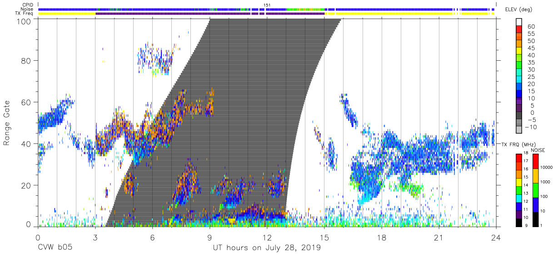Click Range Gate tick label '20'
The width and height of the screenshot is (558, 257).
click(27, 185)
